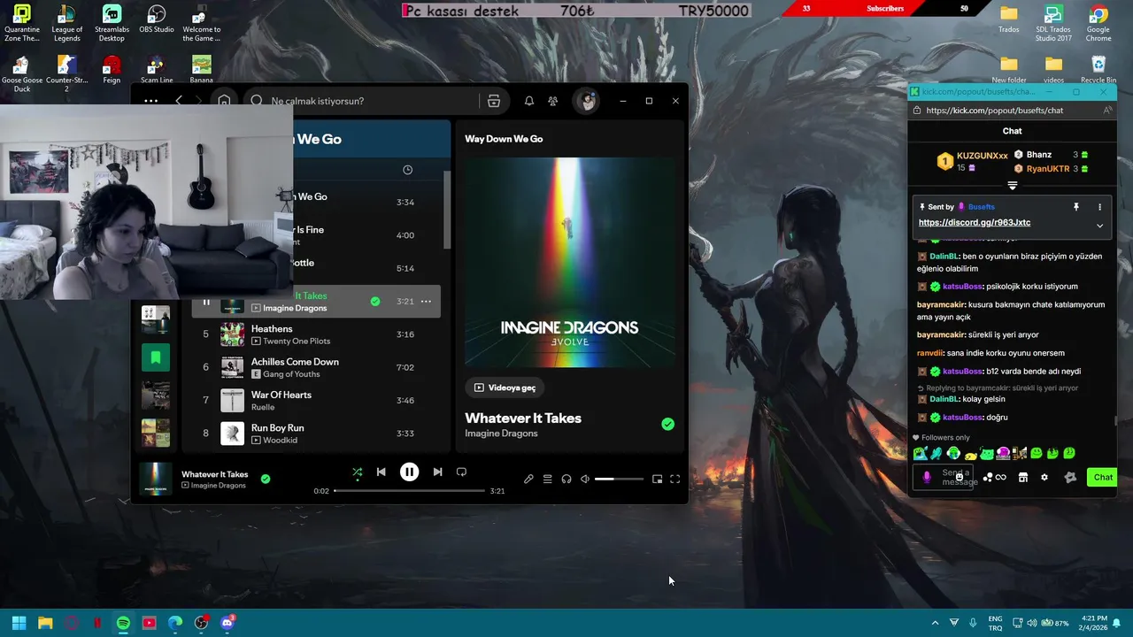The height and width of the screenshot is (637, 1133).
Task: Open more options for Whatever It Takes row
Action: click(426, 302)
